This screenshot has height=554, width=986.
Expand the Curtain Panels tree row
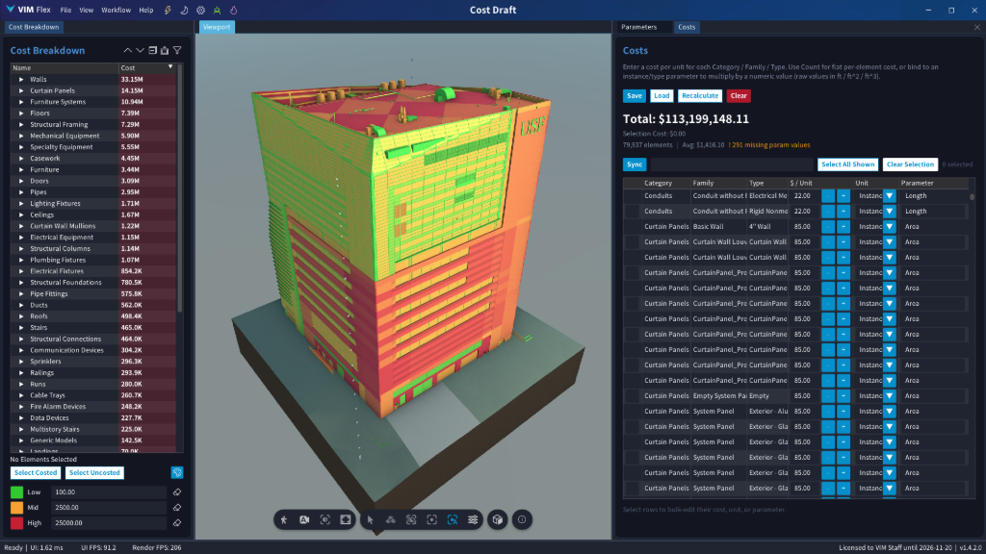click(21, 90)
